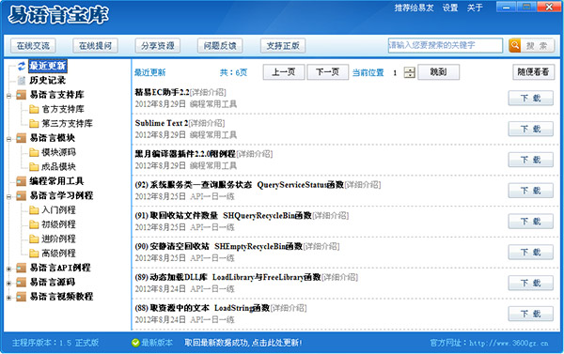Click the 跳到 jump button
This screenshot has width=564, height=354.
pos(438,72)
